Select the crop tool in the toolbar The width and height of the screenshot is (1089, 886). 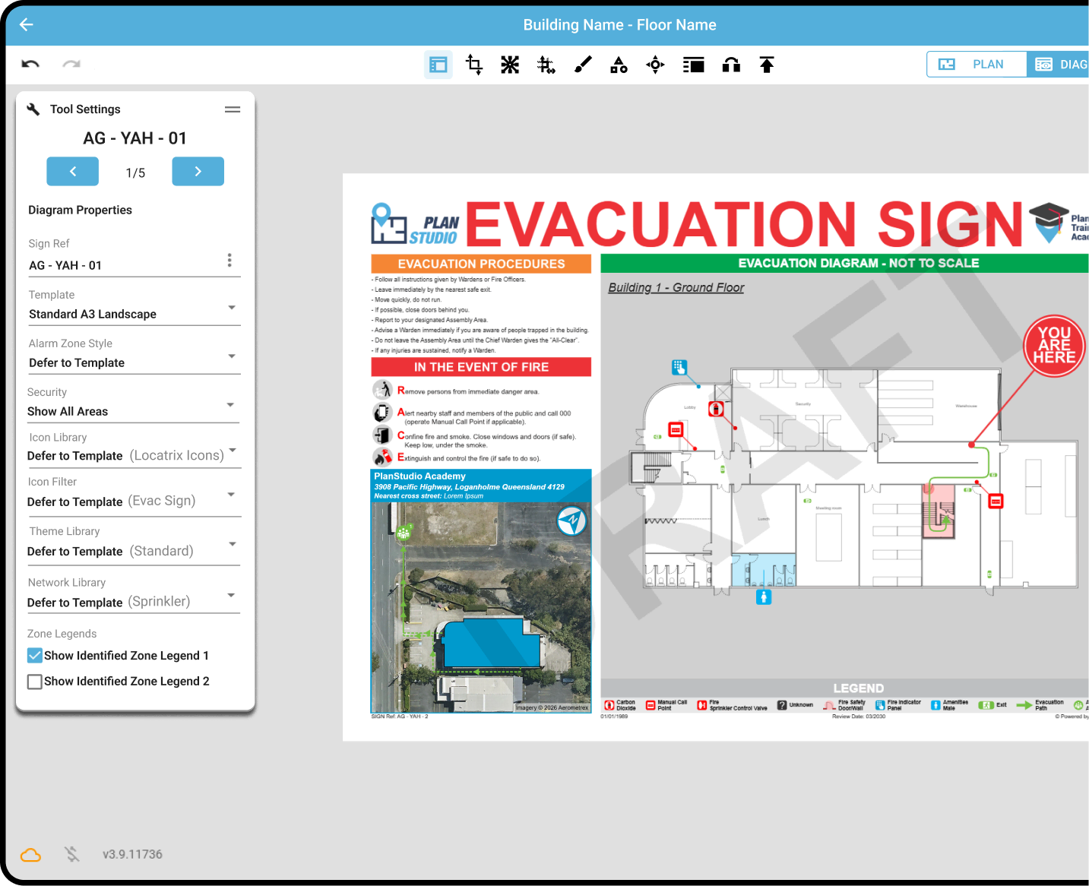pyautogui.click(x=473, y=65)
